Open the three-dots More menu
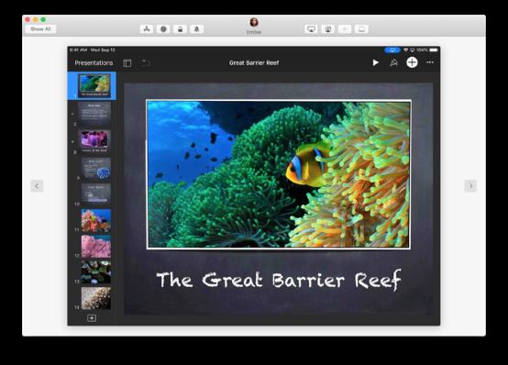This screenshot has width=508, height=365. point(430,62)
